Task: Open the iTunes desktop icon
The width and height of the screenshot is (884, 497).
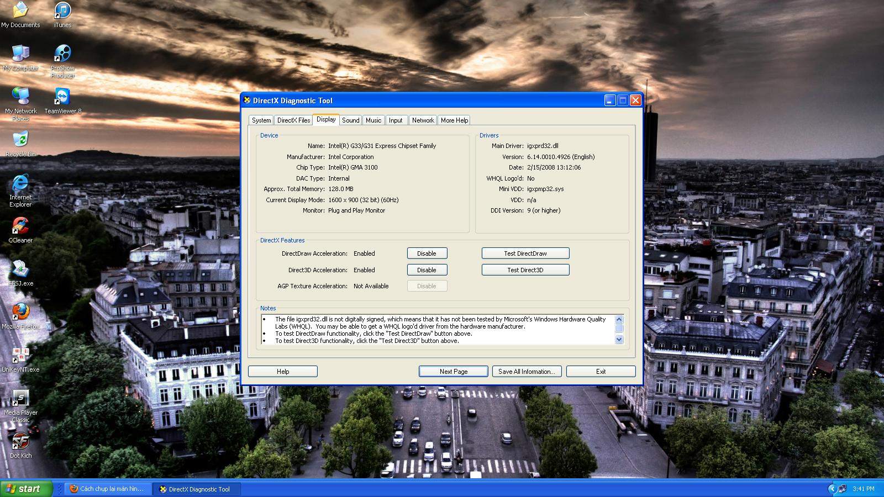Action: point(62,11)
